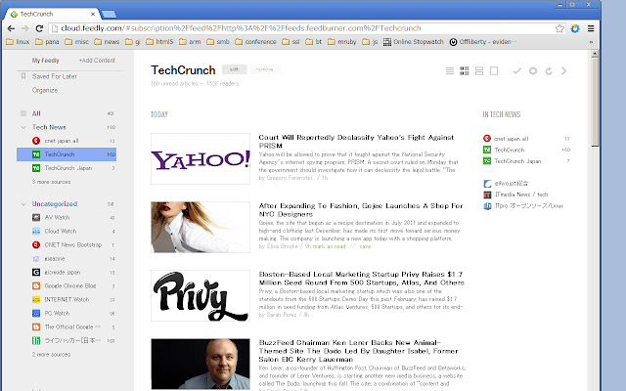
Task: Click mark as read on the Gojee article
Action: click(x=329, y=246)
